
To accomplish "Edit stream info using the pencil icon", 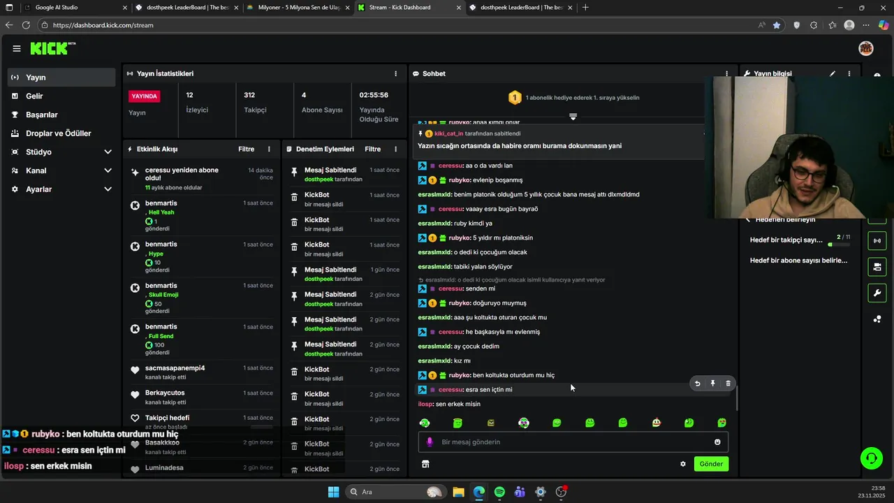I will [833, 73].
